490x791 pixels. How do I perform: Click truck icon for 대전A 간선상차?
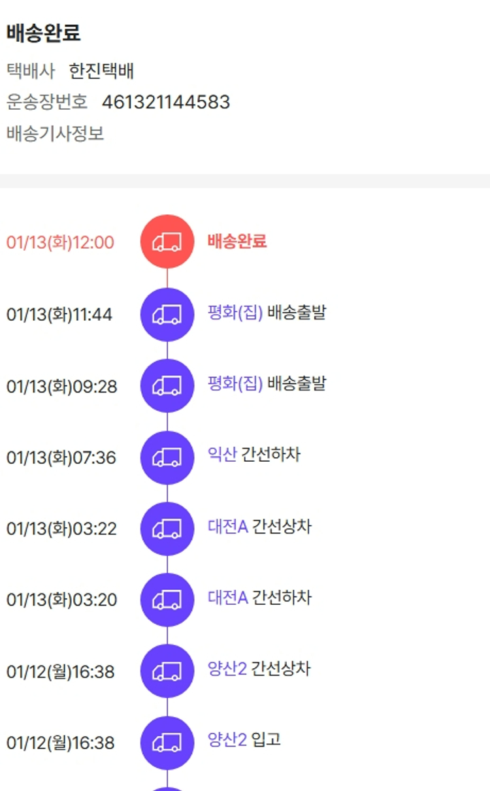pos(167,528)
